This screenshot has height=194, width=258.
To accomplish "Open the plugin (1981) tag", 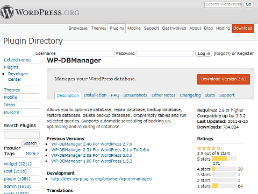I will (17, 179).
